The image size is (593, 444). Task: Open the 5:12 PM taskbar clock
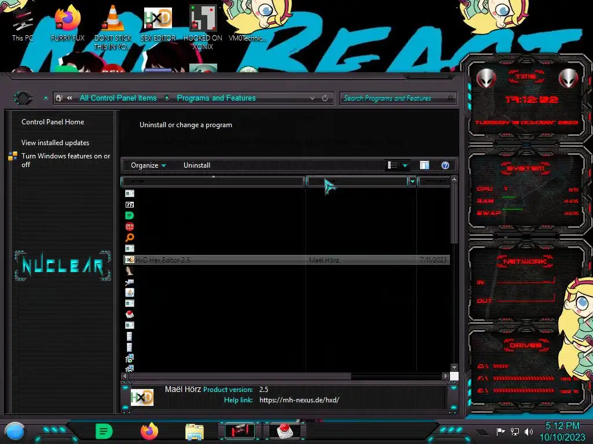562,431
